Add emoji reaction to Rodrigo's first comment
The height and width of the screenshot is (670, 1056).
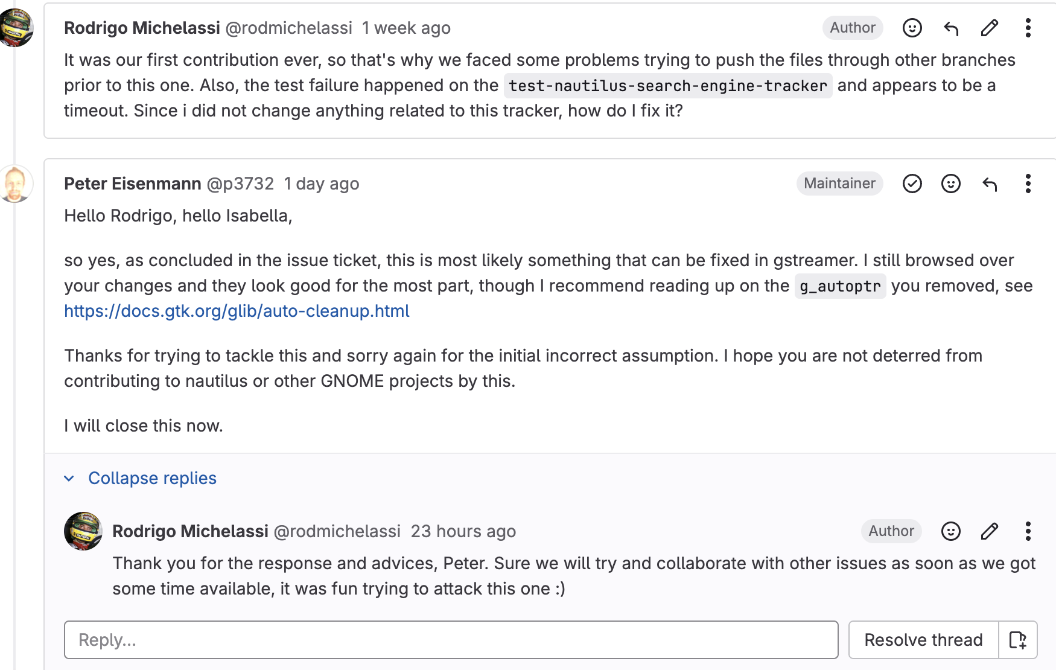point(912,28)
